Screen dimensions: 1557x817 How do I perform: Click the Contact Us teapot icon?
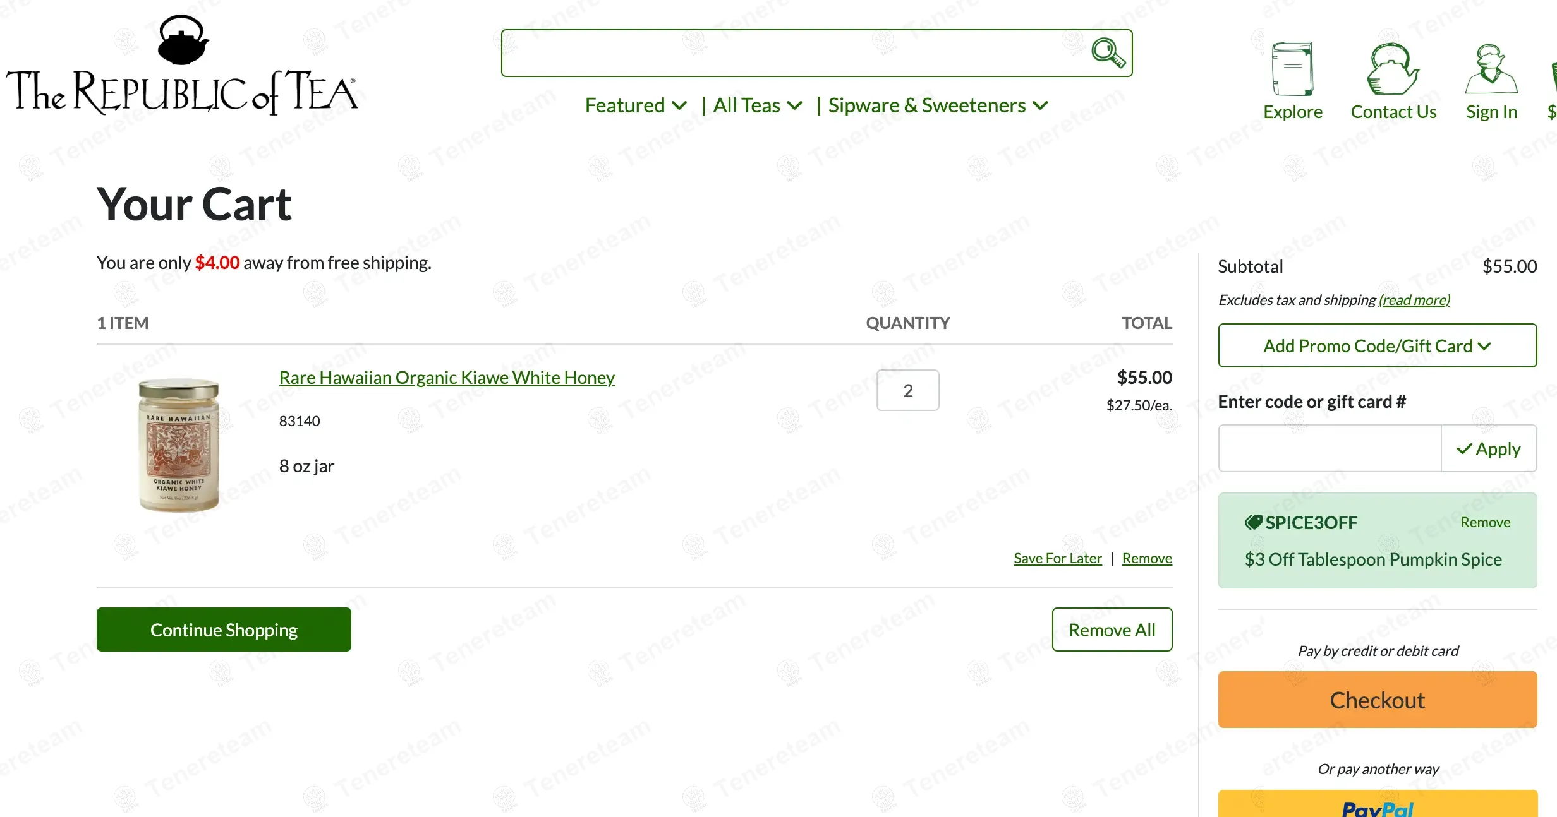click(1393, 69)
